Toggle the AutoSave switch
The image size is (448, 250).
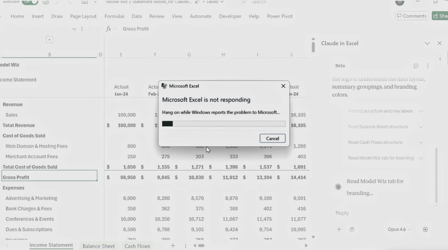[x=30, y=2]
